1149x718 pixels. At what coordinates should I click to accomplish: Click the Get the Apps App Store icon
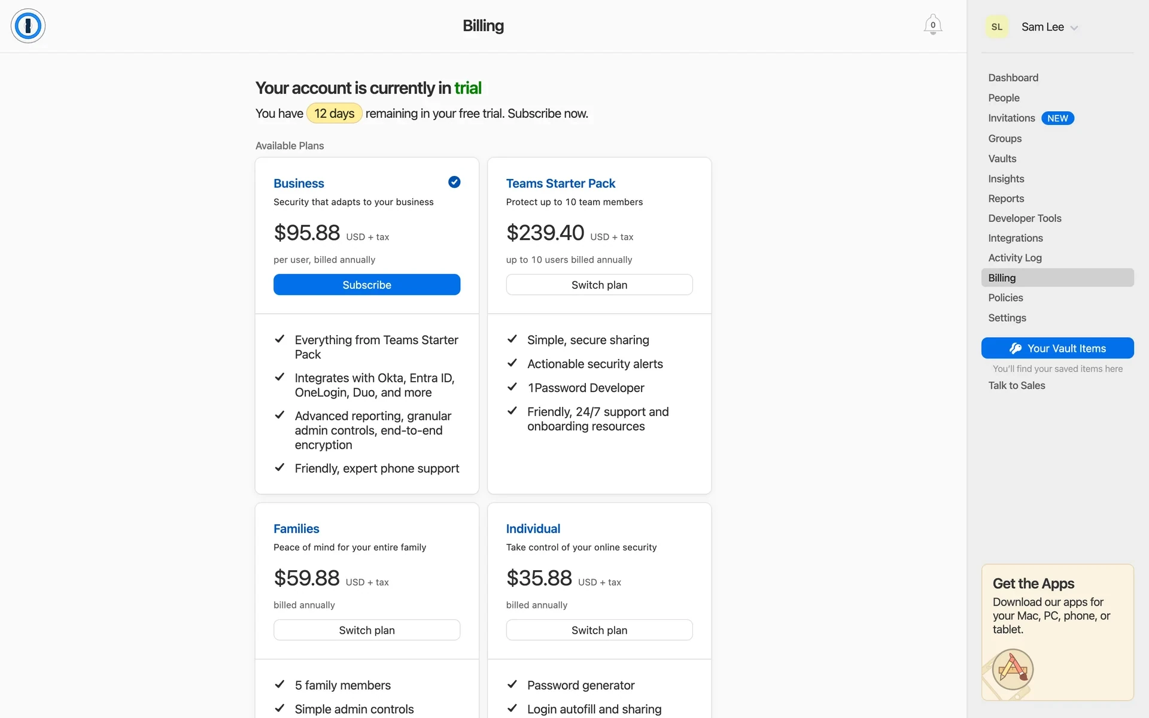click(x=1013, y=669)
